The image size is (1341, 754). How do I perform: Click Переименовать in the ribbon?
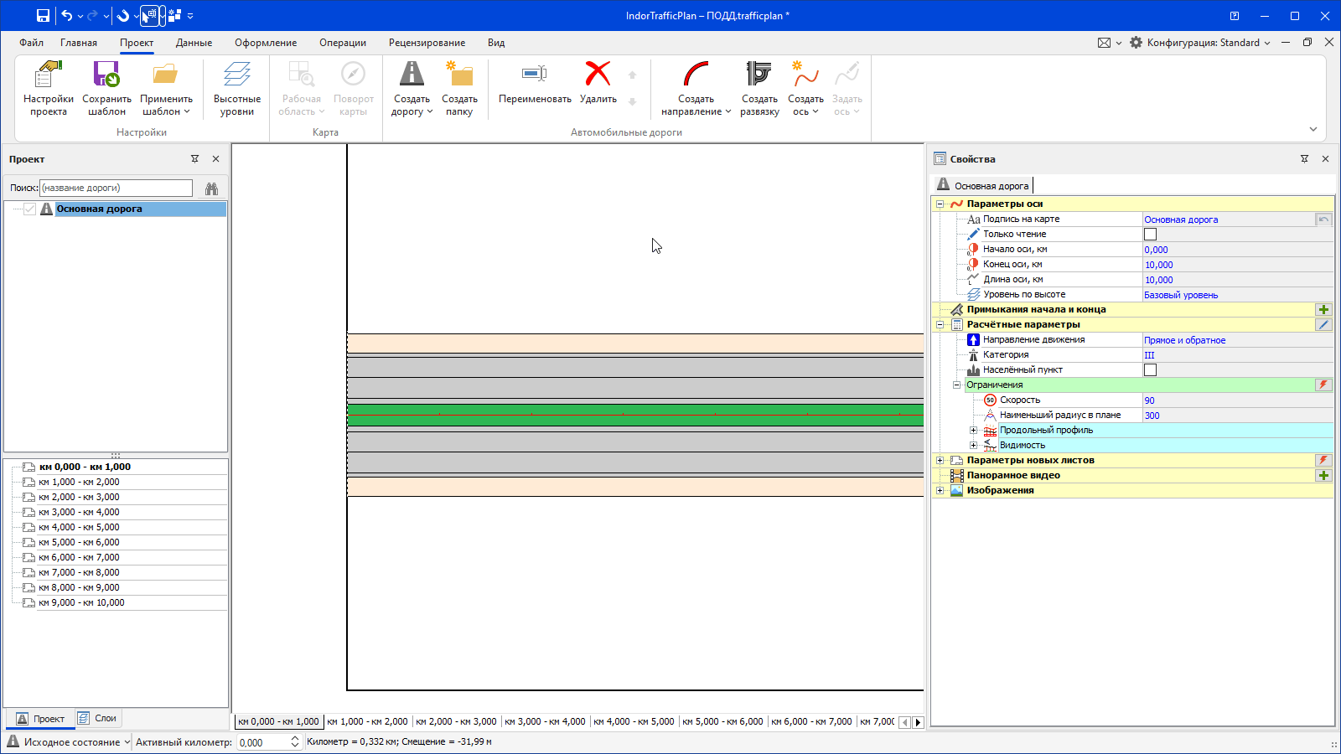(535, 84)
